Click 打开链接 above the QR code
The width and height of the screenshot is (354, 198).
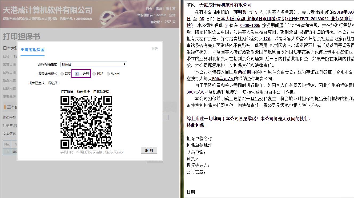point(67,92)
